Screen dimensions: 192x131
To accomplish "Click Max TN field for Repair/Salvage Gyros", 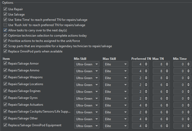I will point(158,98).
